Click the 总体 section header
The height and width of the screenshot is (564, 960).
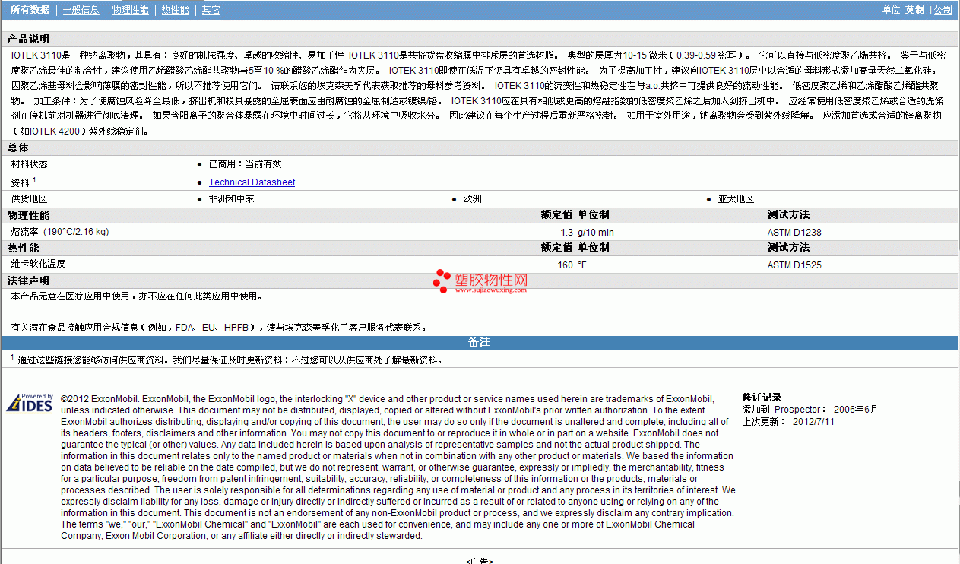tap(17, 147)
